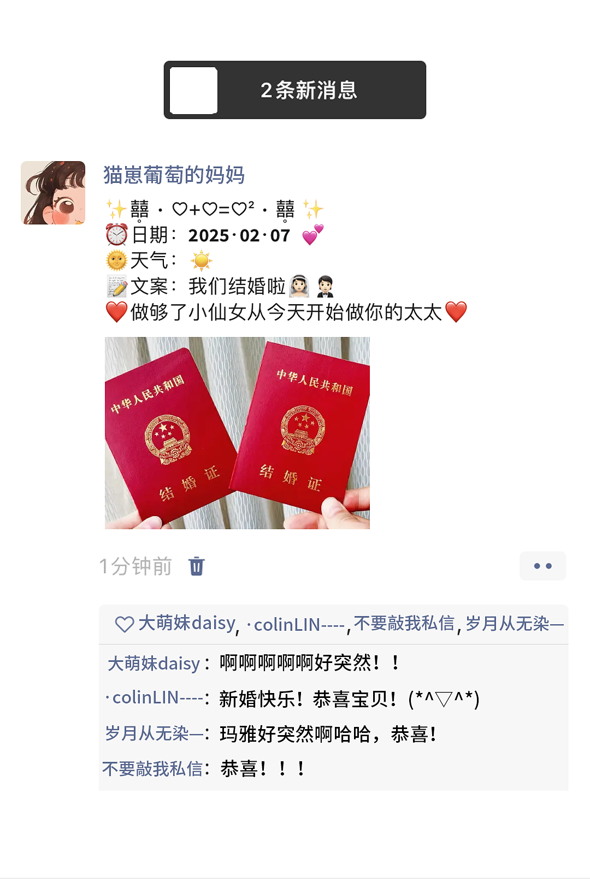Open the two-dot like/comment menu
This screenshot has height=882, width=590.
(x=542, y=566)
